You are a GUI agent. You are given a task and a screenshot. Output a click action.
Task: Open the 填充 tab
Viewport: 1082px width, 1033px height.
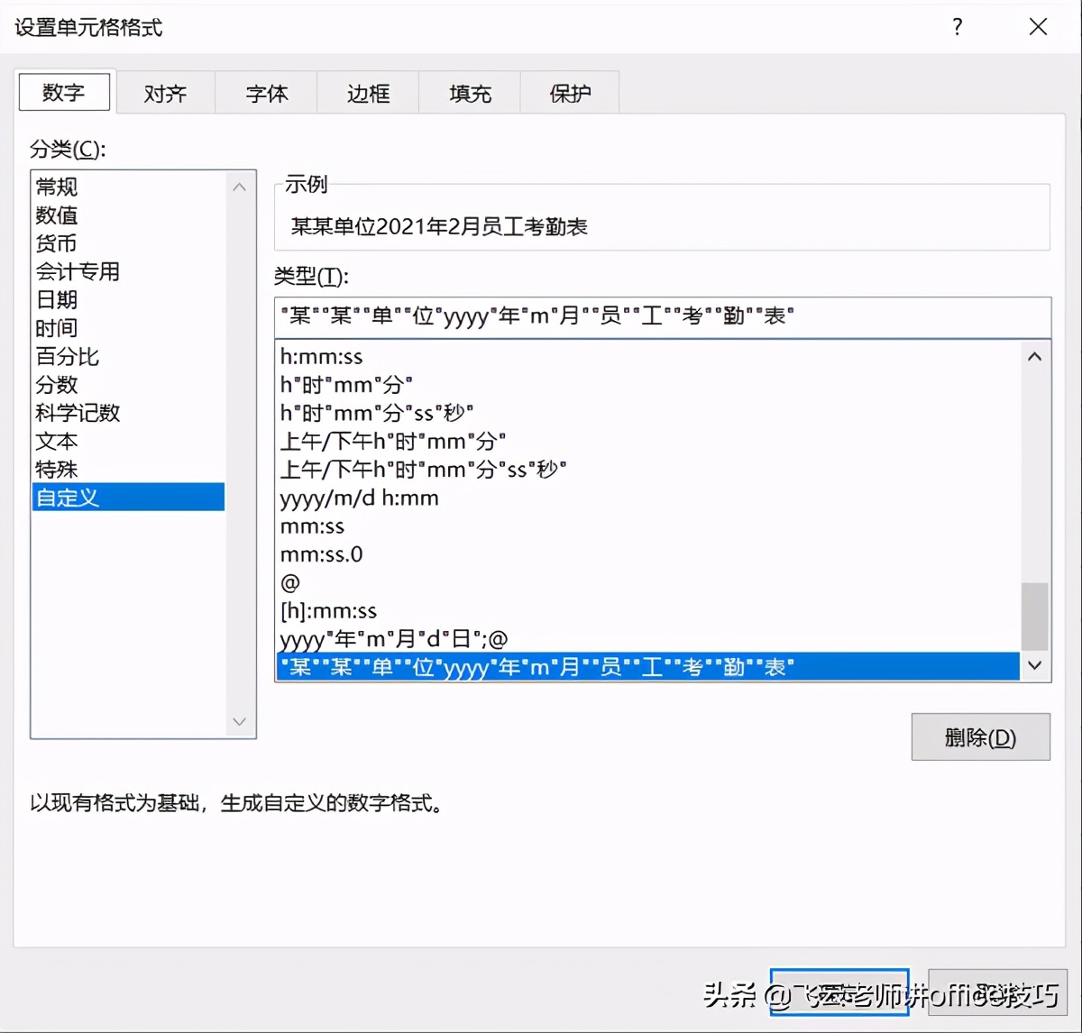click(469, 92)
